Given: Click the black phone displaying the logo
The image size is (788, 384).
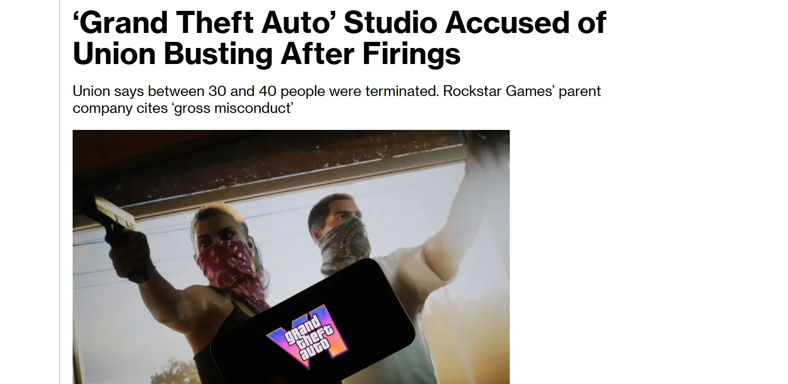Looking at the screenshot, I should 313,325.
